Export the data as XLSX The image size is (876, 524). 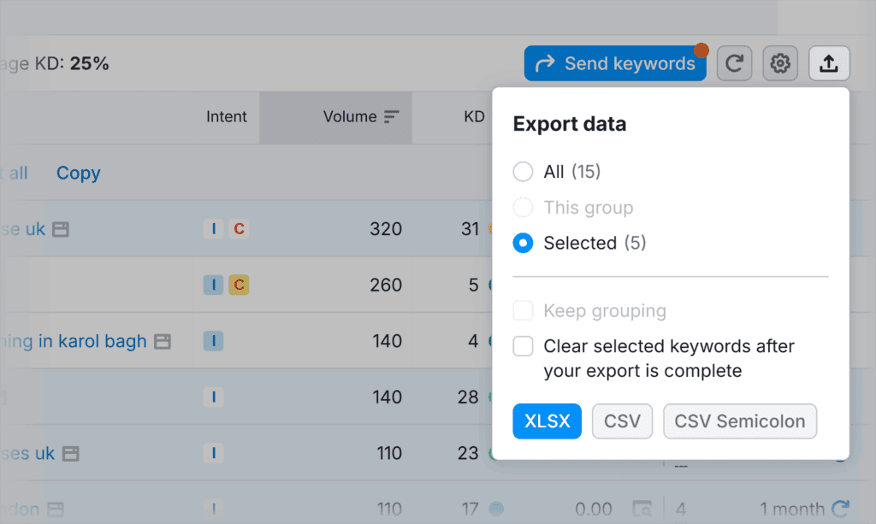pos(547,421)
